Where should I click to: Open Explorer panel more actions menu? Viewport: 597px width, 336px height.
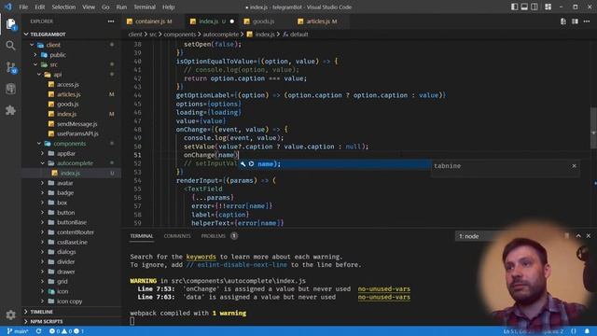click(x=111, y=21)
